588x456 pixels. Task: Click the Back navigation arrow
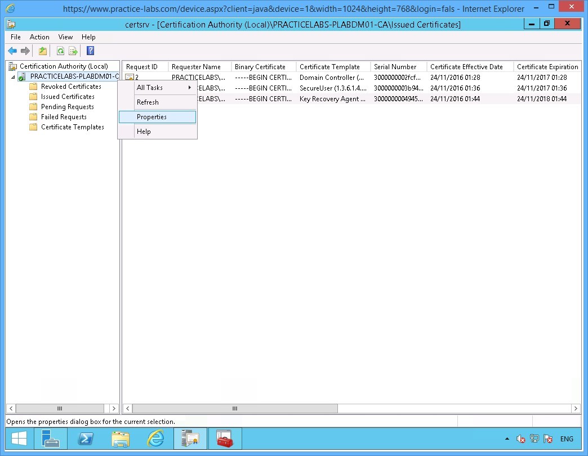(x=12, y=51)
